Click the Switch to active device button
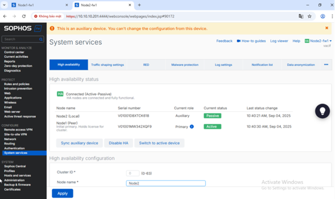Viewport: 335px width, 199px height. (x=159, y=143)
